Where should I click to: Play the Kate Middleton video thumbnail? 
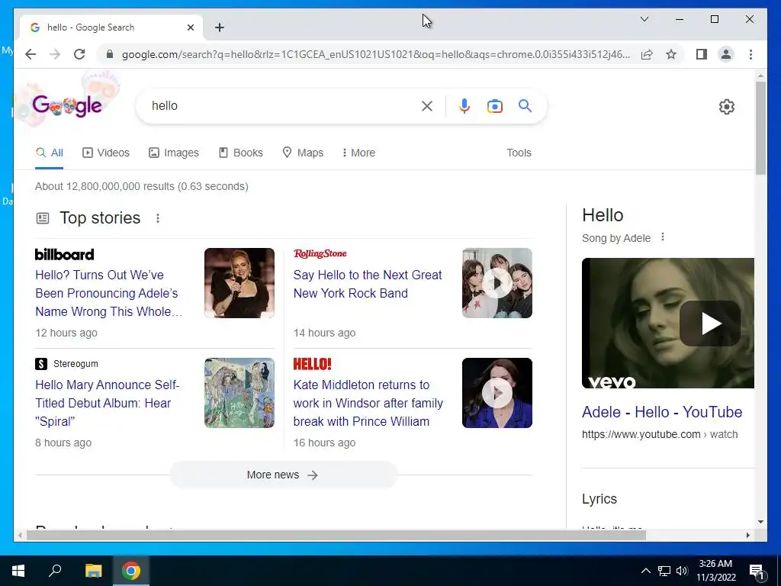tap(497, 393)
